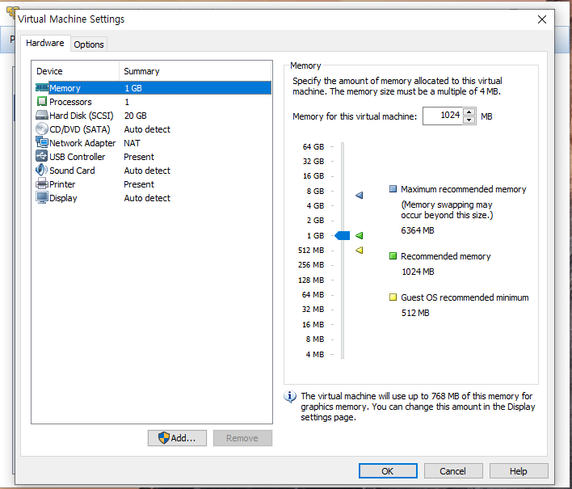This screenshot has height=489, width=572.
Task: Select the Display row
Action: click(x=154, y=198)
